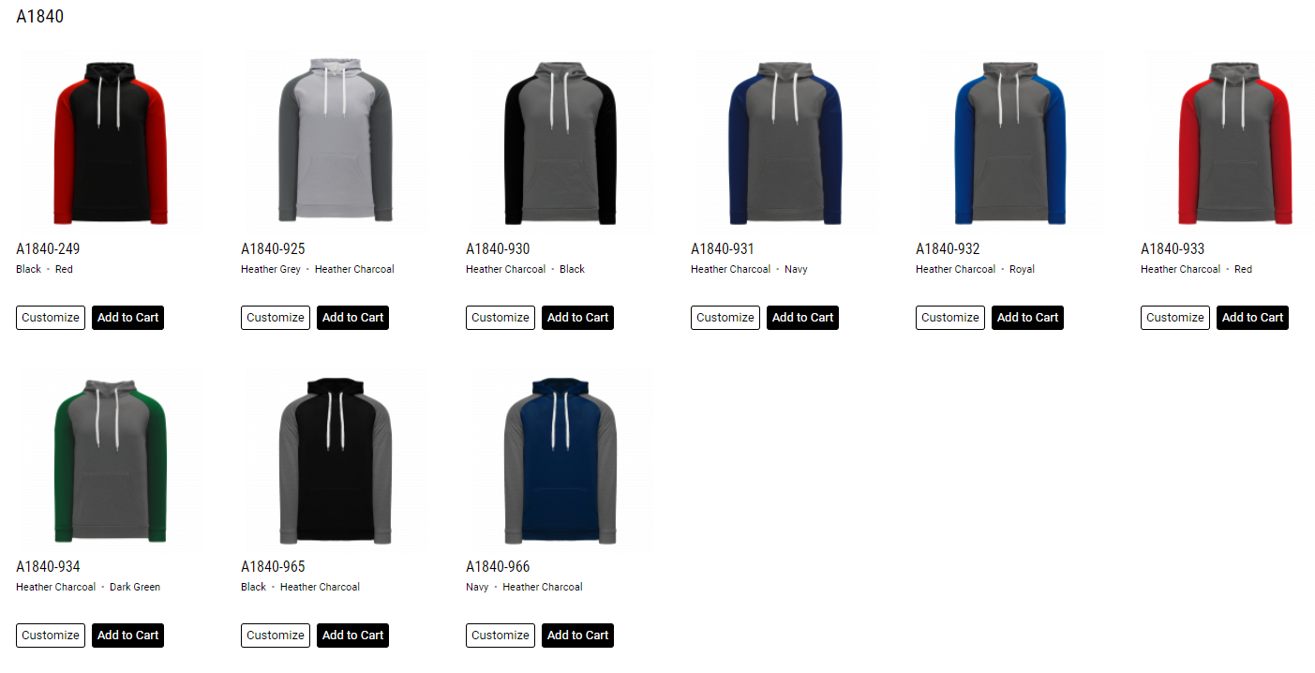Customize the A1840-932 Royal hoodie
The width and height of the screenshot is (1315, 673).
[x=950, y=318]
